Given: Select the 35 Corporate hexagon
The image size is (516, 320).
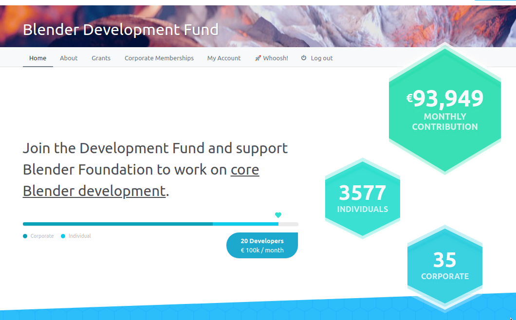Looking at the screenshot, I should click(444, 266).
